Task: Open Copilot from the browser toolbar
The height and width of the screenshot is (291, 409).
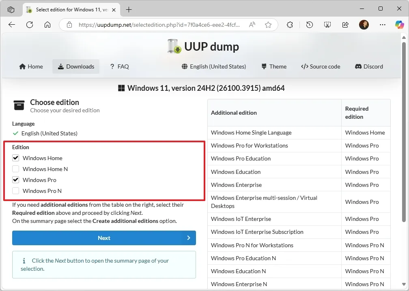Action: [x=400, y=24]
